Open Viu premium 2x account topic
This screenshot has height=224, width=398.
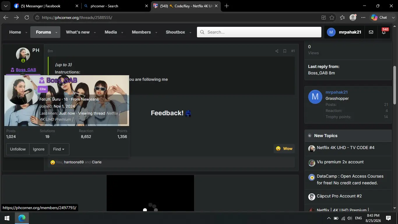click(x=340, y=162)
